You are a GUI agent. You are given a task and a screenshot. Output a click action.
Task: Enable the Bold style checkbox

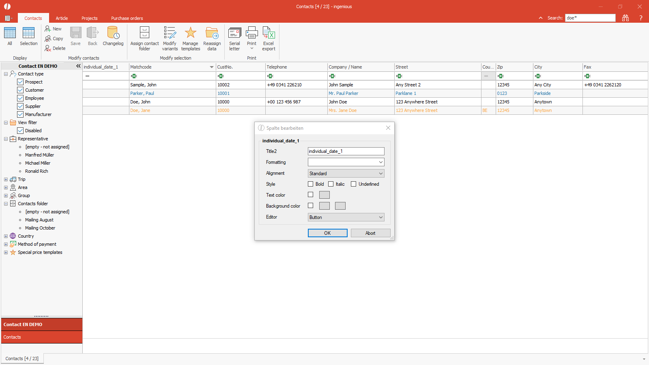pyautogui.click(x=311, y=184)
